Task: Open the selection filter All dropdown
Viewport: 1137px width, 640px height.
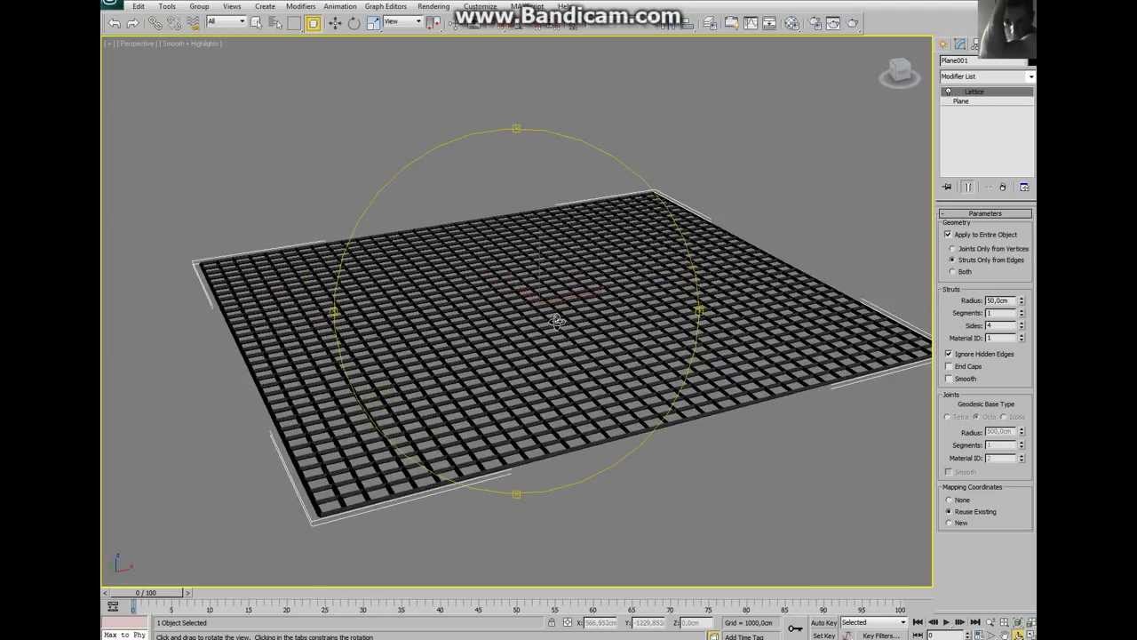Action: 226,21
